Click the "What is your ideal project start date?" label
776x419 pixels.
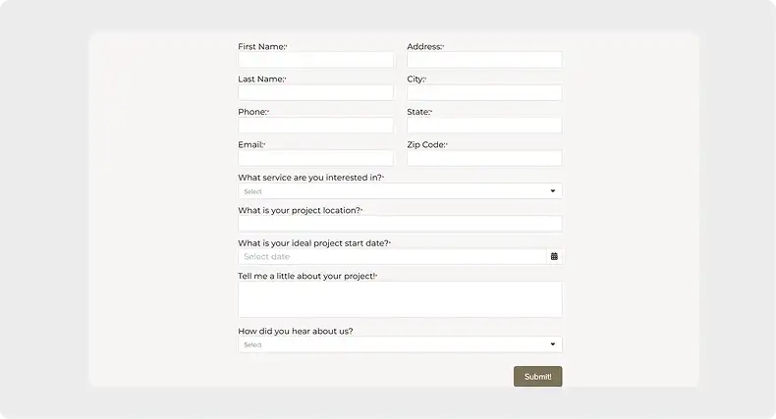coord(314,243)
